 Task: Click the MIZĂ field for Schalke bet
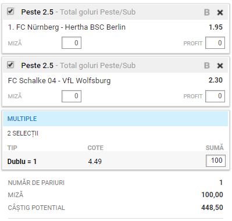coord(72,96)
